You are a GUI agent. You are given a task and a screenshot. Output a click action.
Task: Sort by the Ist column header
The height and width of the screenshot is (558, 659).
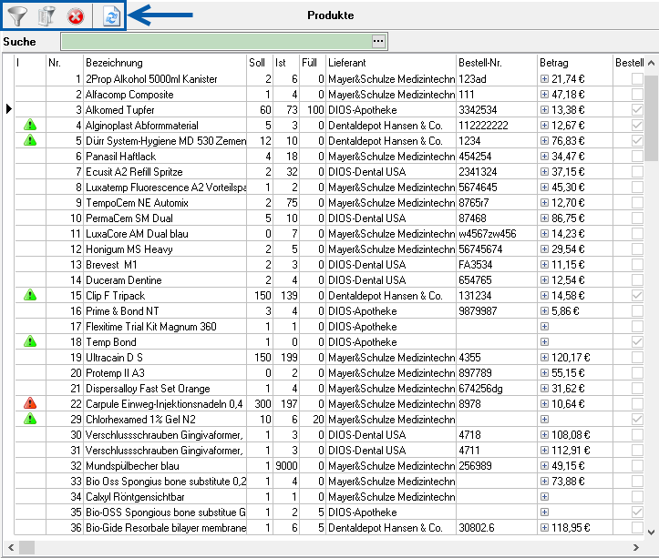tap(286, 63)
